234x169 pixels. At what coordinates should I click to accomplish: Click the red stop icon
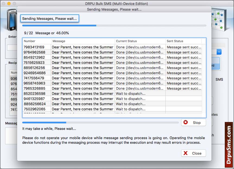click(x=185, y=122)
